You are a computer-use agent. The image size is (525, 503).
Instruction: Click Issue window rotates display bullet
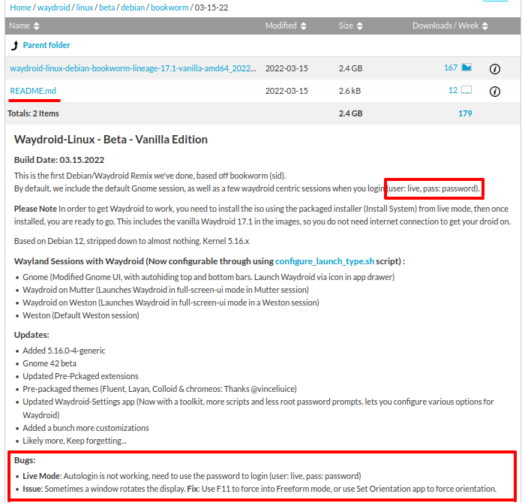[259, 489]
